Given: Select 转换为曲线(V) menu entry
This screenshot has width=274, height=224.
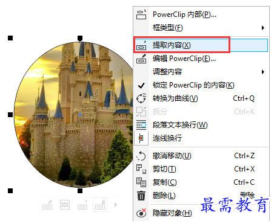Looking at the screenshot, I should click(201, 98).
